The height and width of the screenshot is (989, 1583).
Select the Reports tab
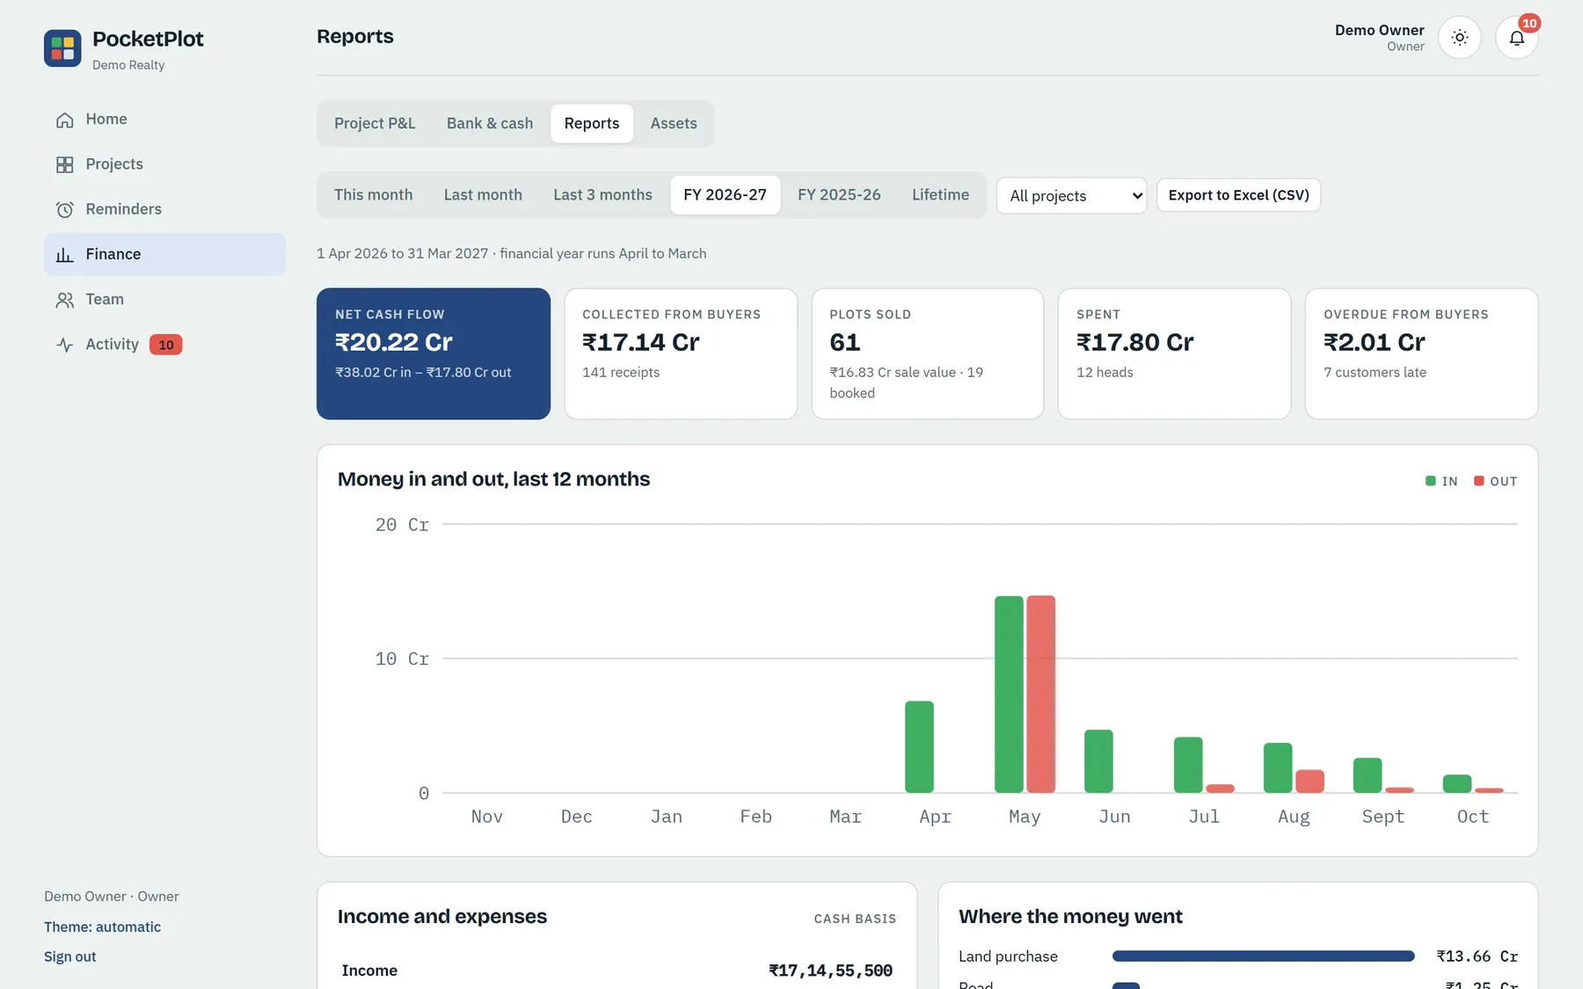[x=592, y=123]
